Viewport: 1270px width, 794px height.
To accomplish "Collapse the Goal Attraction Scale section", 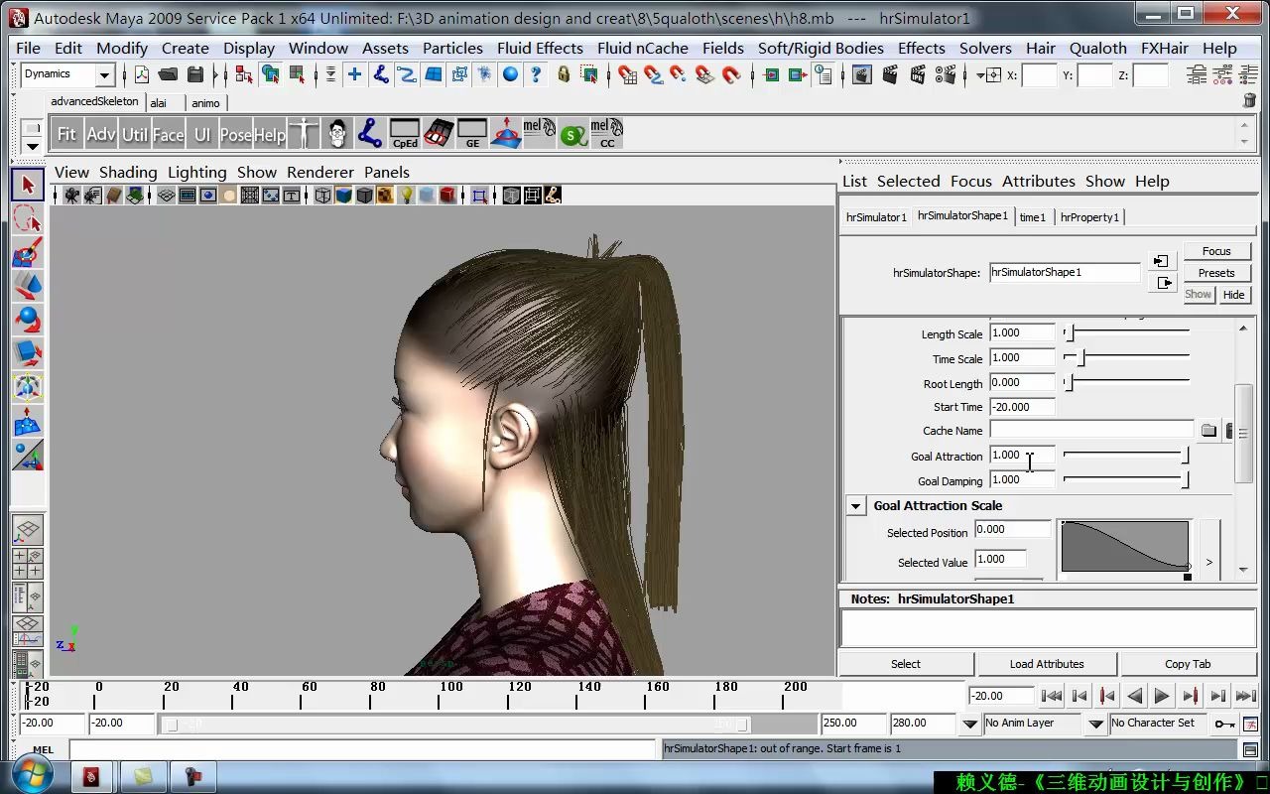I will click(x=855, y=506).
